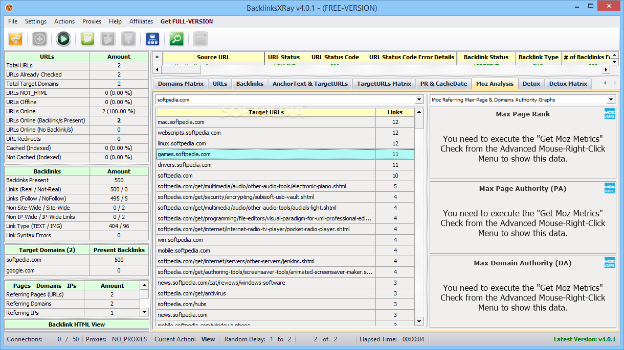Open the File menu
624x350 pixels.
point(13,21)
